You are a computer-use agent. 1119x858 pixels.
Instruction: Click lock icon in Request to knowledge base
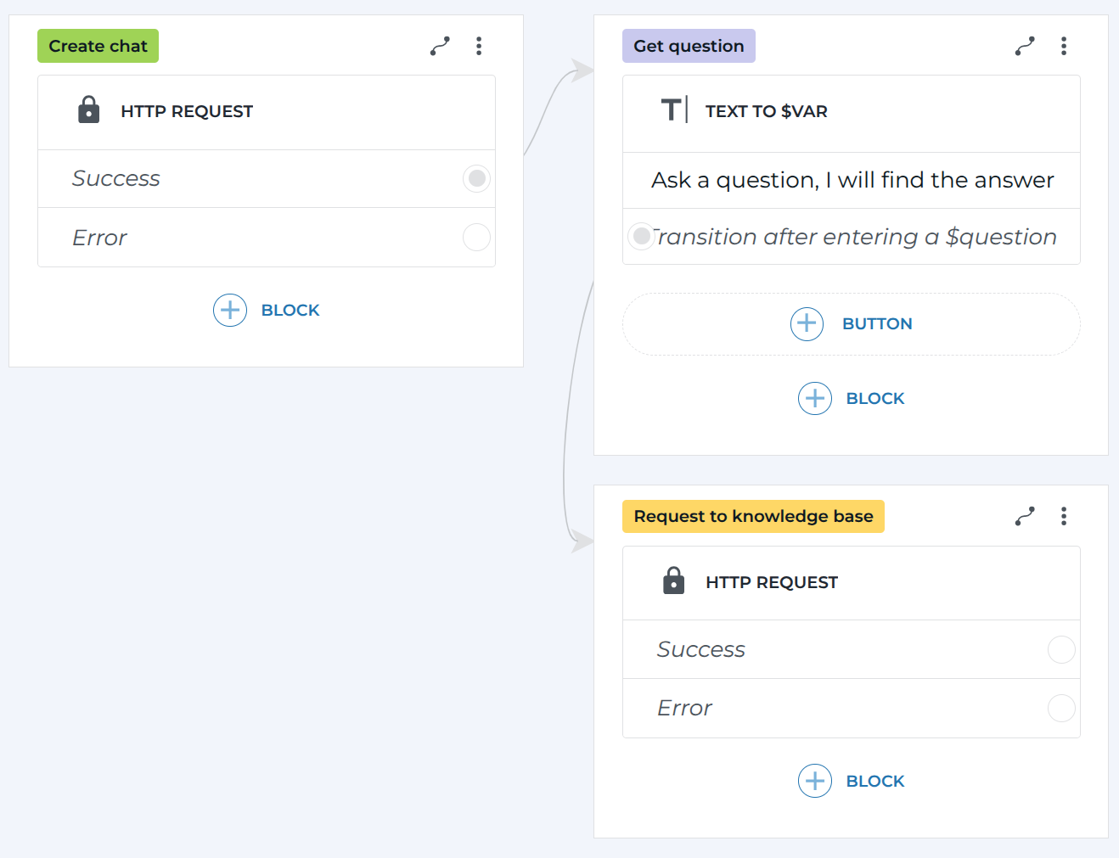[x=674, y=581]
